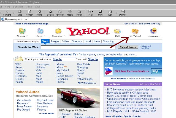
Task: Open the GeoCities link
Action: pyautogui.click(x=21, y=76)
